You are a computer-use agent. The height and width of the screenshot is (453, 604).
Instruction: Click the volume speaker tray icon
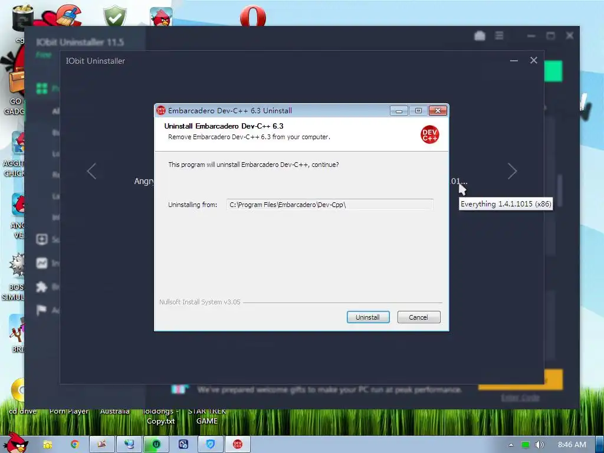pos(539,445)
